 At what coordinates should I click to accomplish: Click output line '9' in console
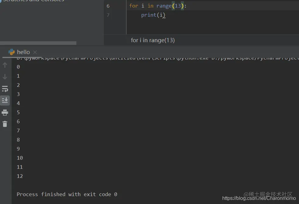(18, 149)
